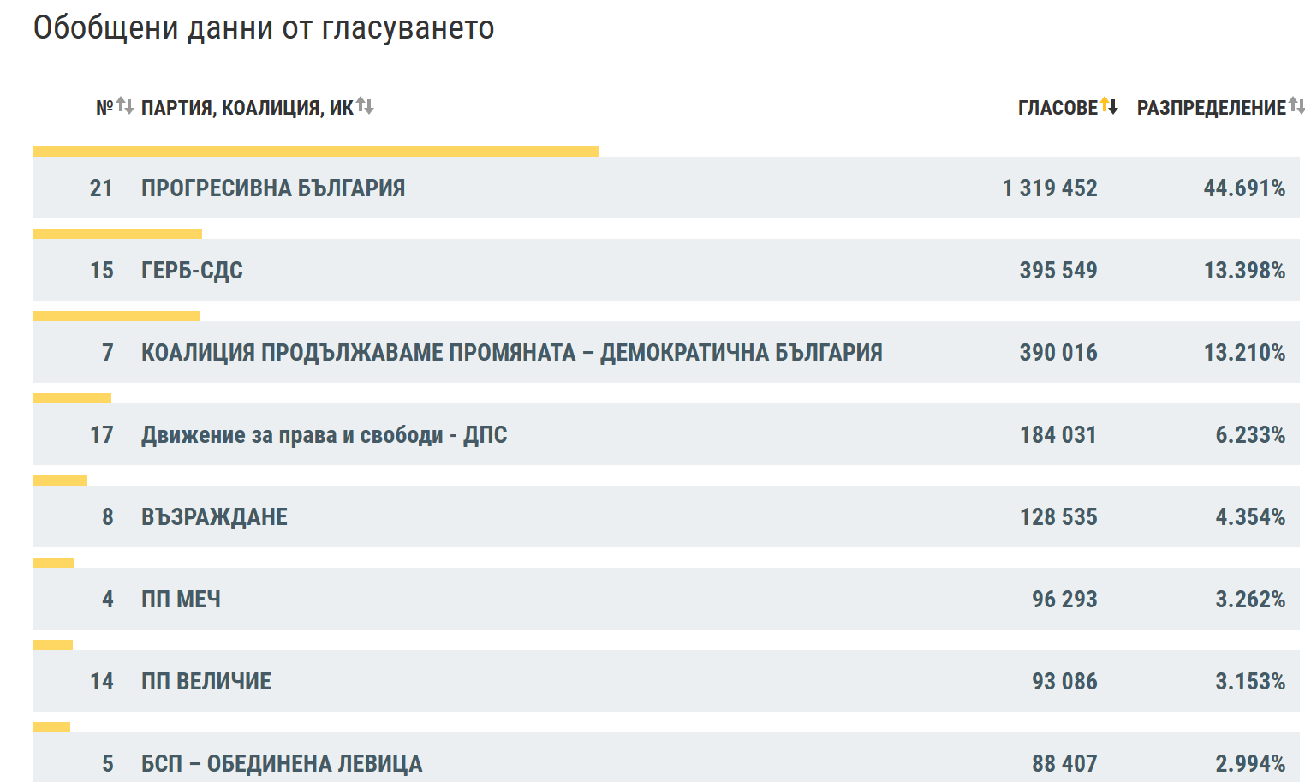
Task: Open the ПП МЕЧ row
Action: tap(666, 599)
